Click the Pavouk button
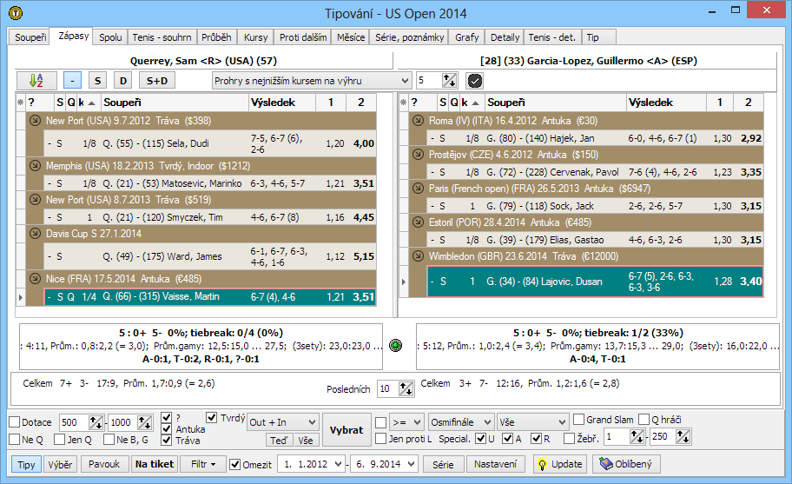Viewport: 792px width, 484px height. 104,464
